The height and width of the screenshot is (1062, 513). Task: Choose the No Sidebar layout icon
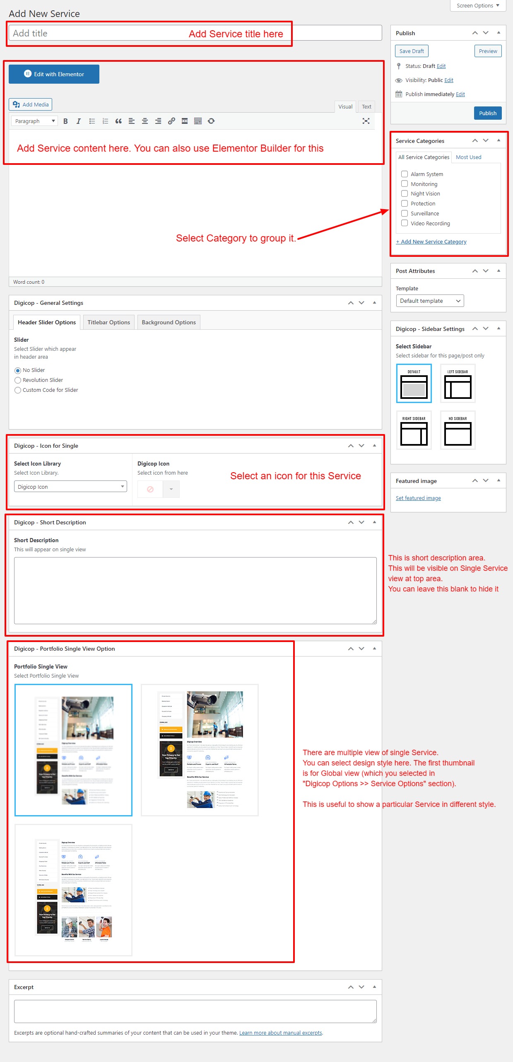click(x=458, y=430)
